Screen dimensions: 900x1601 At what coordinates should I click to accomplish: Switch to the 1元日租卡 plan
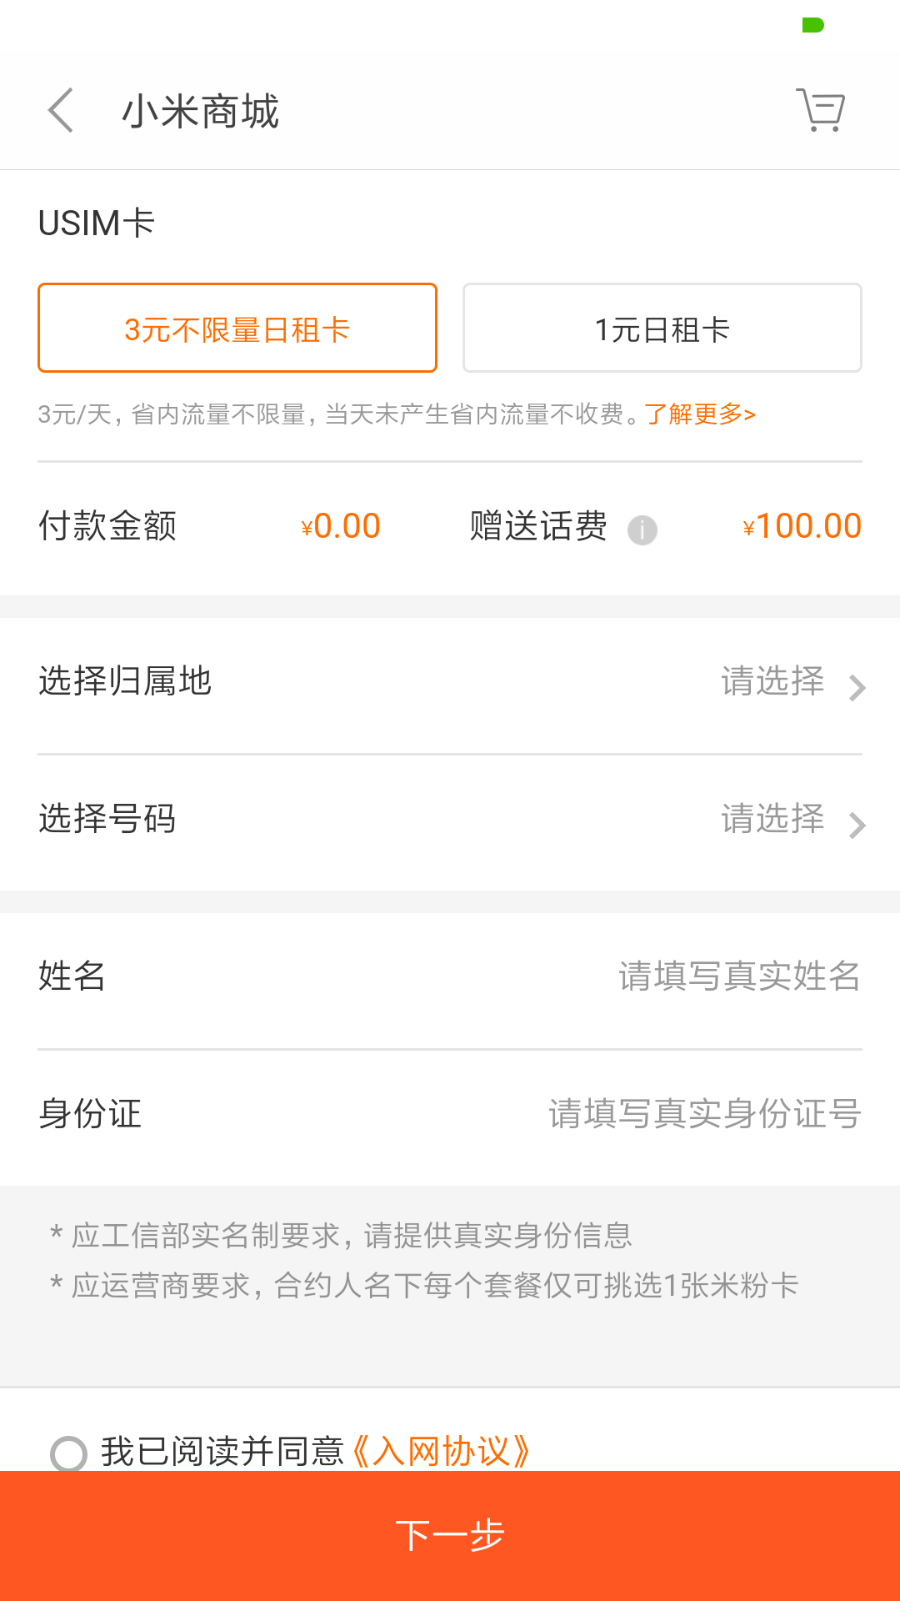[662, 328]
